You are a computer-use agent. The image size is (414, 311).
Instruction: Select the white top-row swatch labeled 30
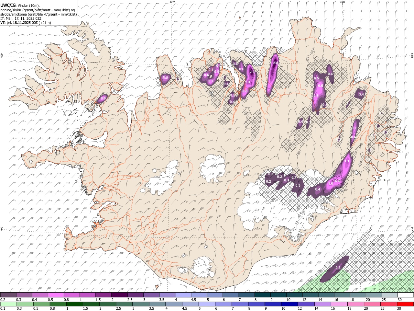tap(405, 295)
